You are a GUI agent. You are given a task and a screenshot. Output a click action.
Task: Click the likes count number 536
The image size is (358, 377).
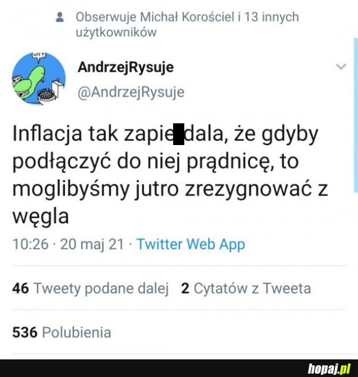coord(25,332)
